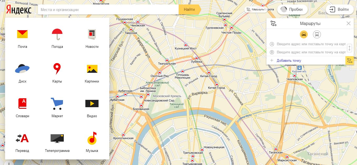Click the ул. Варварка street label
Image resolution: width=357 pixels, height=165 pixels.
[x=197, y=95]
